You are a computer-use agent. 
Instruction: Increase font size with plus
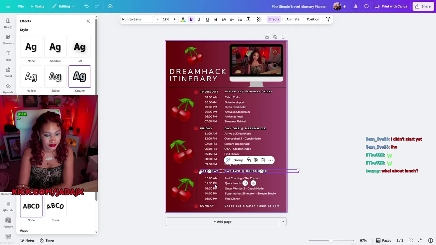pyautogui.click(x=174, y=19)
